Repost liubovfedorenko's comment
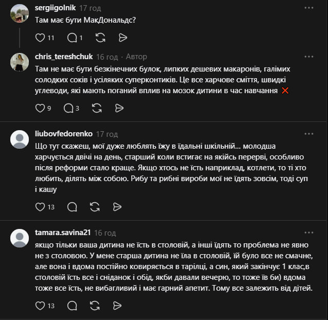328x320 pixels. click(x=95, y=207)
